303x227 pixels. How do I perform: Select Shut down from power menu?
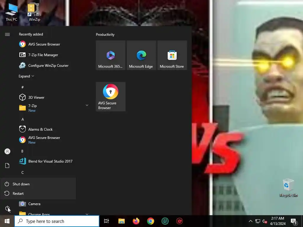click(x=38, y=184)
